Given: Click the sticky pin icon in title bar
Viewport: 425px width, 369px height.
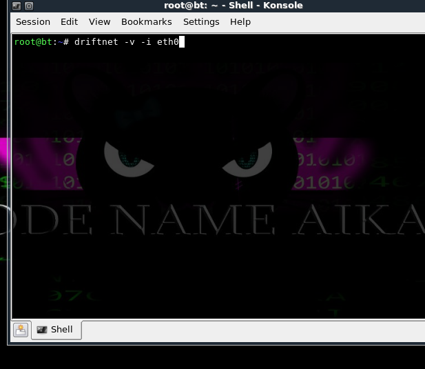Looking at the screenshot, I should click(29, 6).
